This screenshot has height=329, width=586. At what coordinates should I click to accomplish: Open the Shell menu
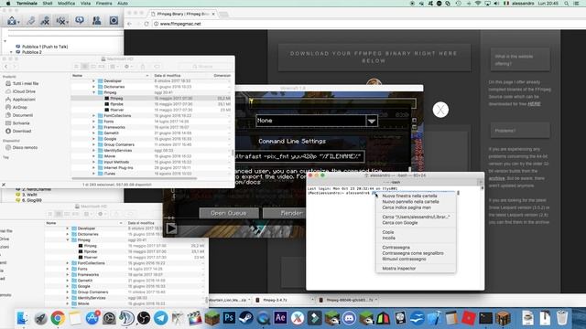[48, 4]
